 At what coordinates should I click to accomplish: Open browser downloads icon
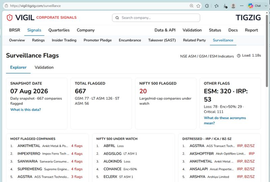coord(225,6)
